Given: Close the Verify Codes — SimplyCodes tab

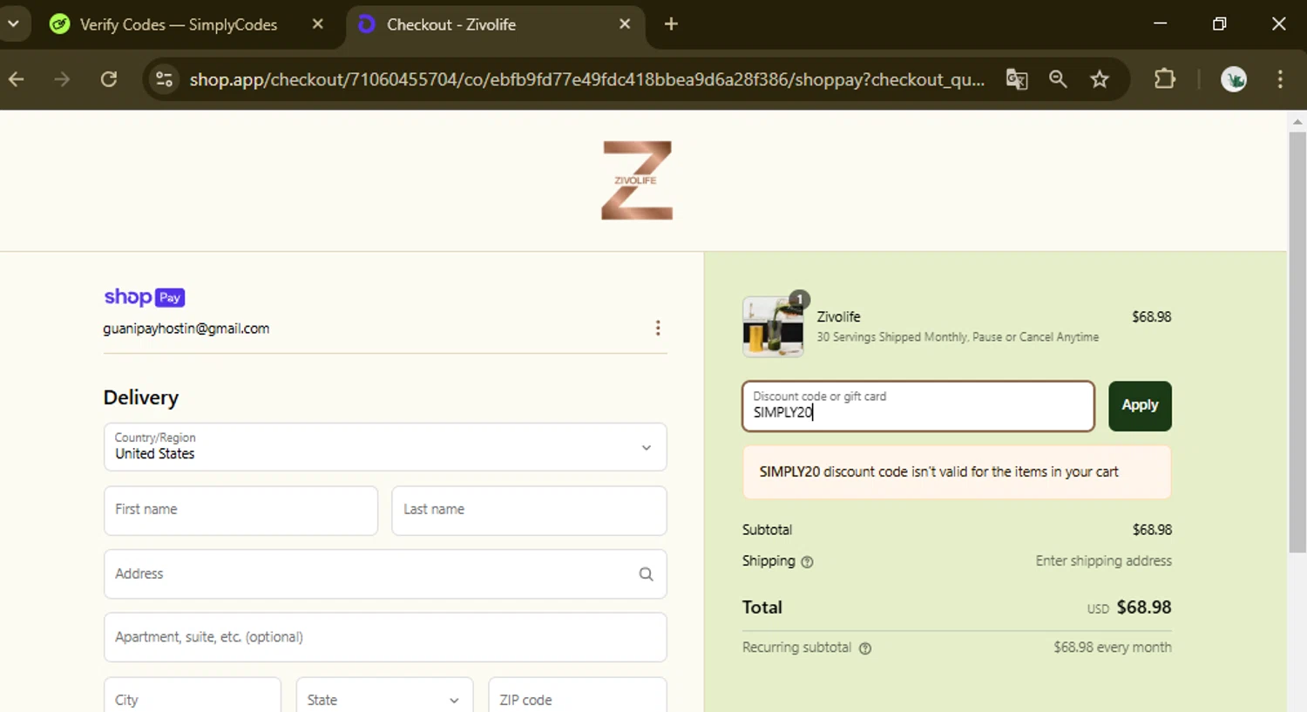Looking at the screenshot, I should [x=318, y=24].
